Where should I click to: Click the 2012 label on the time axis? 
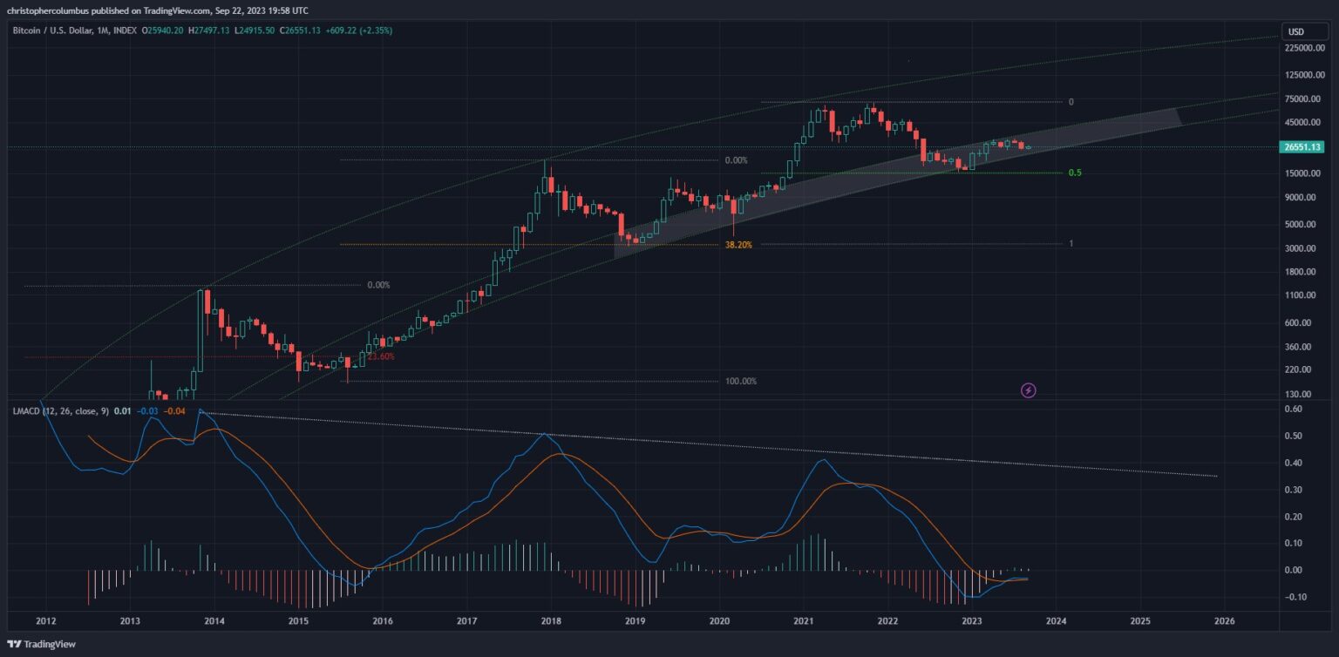point(45,621)
